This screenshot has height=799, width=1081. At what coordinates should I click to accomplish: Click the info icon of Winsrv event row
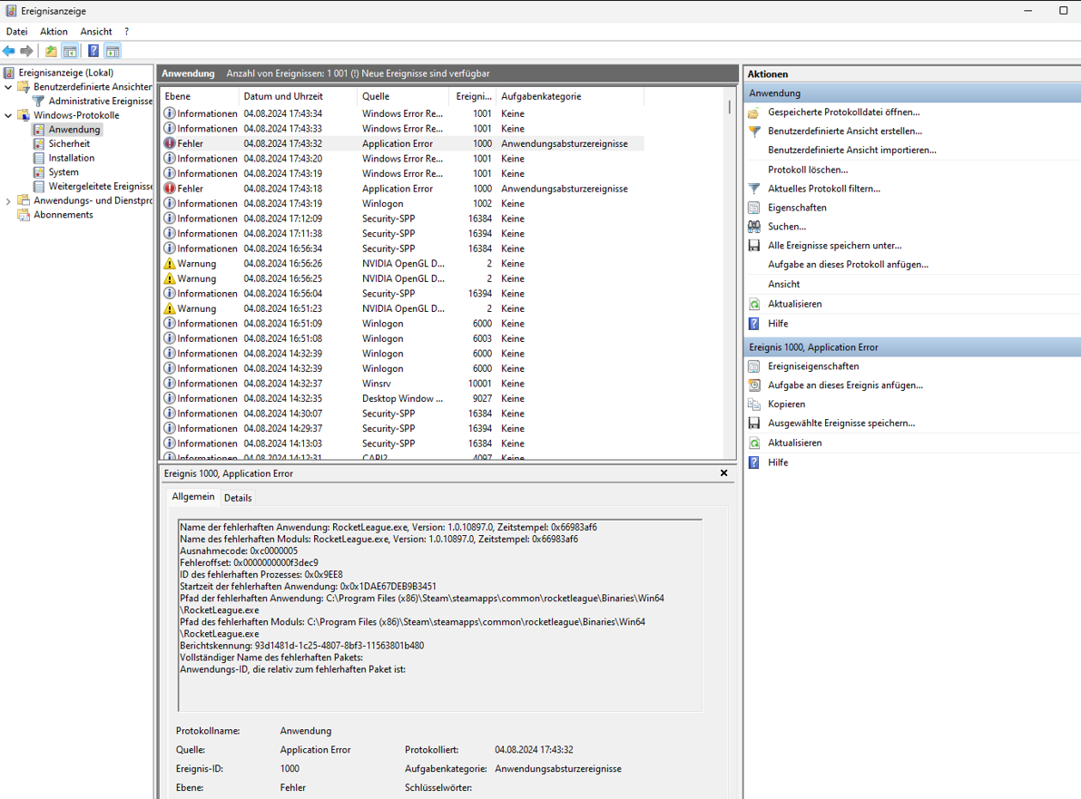pyautogui.click(x=170, y=383)
